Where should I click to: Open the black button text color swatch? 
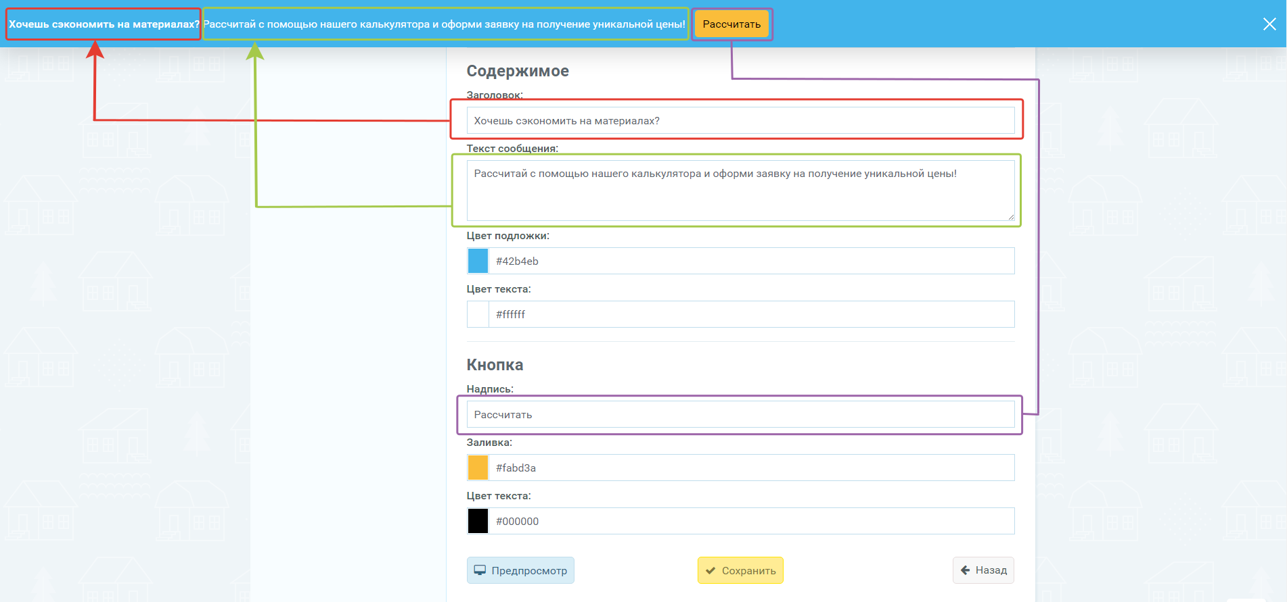(478, 521)
